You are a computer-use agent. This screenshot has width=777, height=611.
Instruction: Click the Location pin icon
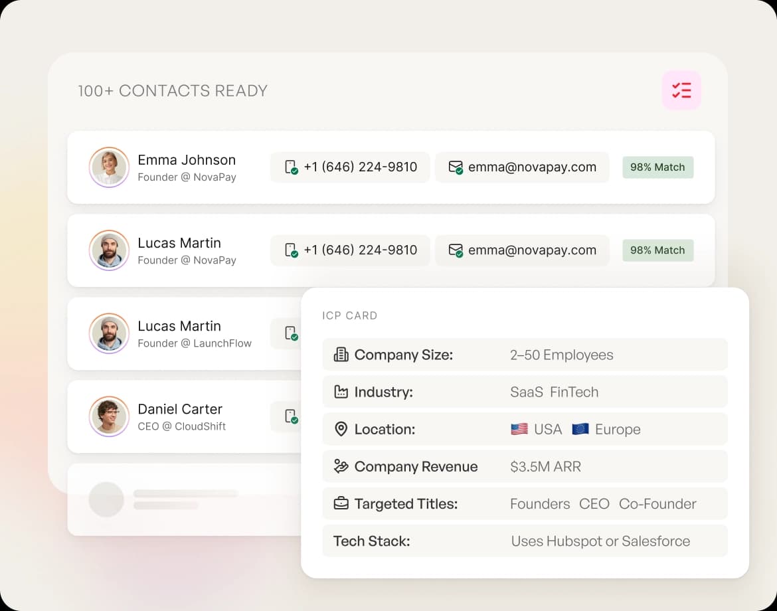click(341, 429)
